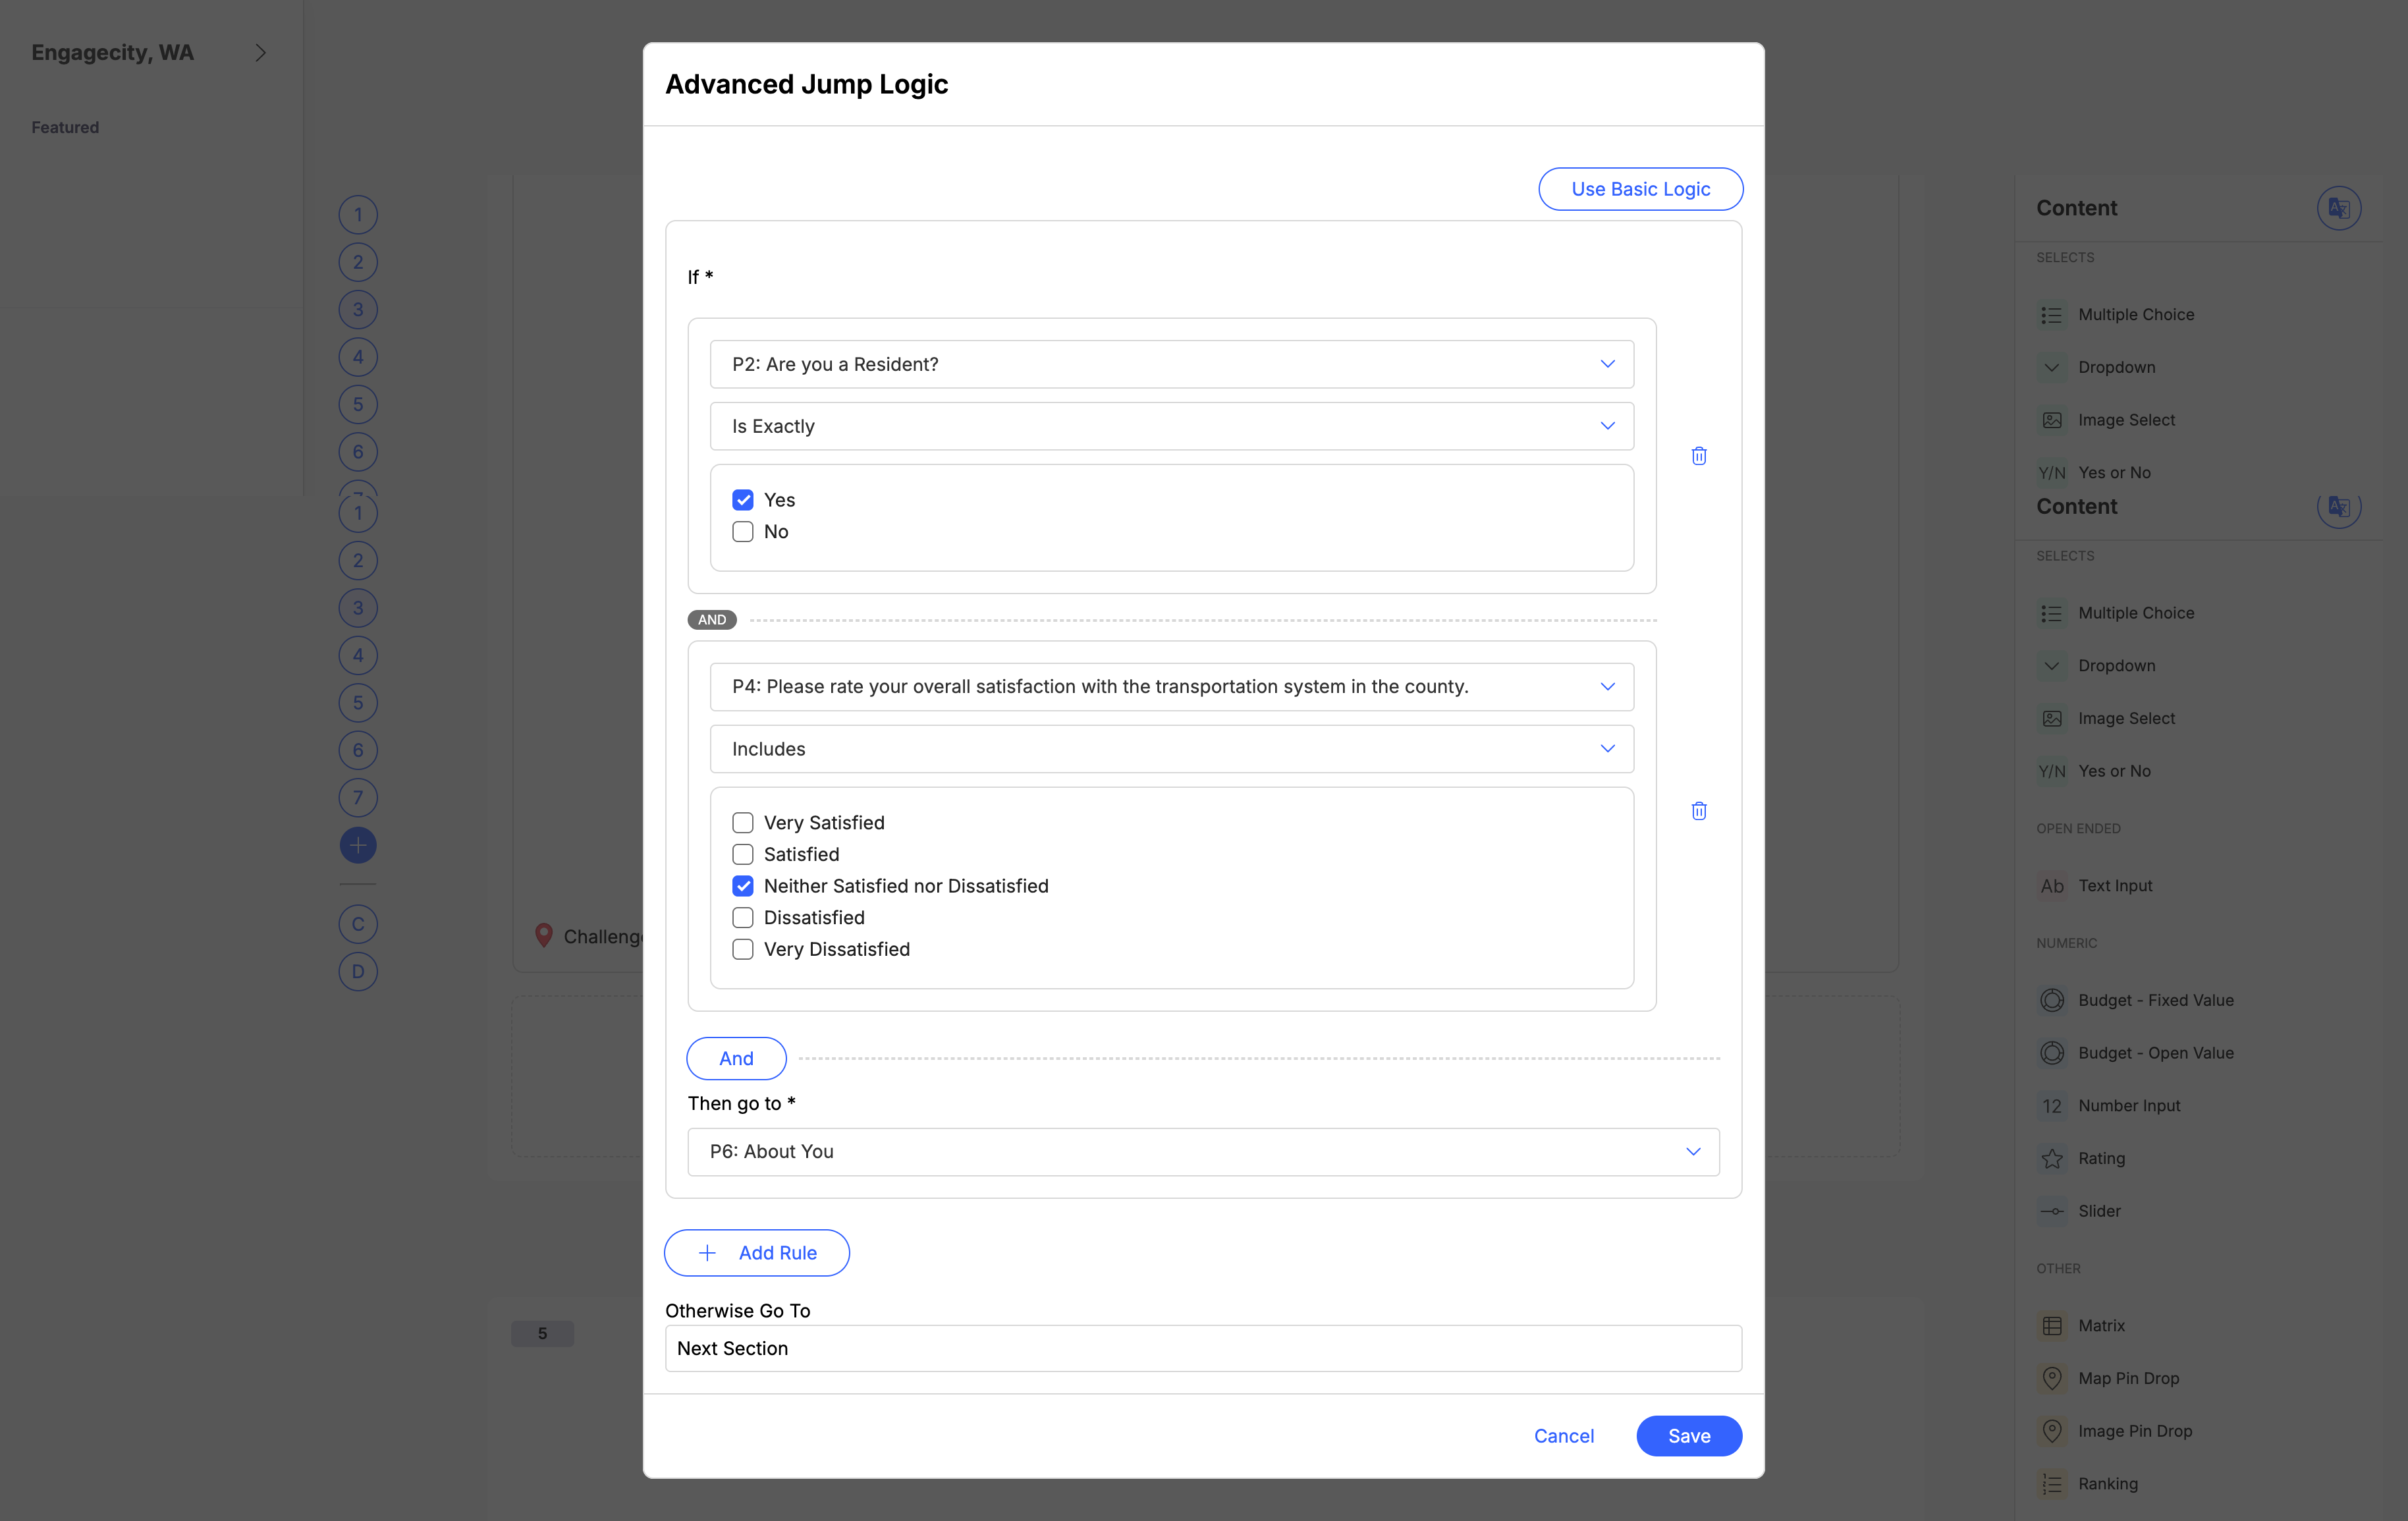Check the Very Dissatisfied option
The image size is (2408, 1521).
tap(743, 949)
